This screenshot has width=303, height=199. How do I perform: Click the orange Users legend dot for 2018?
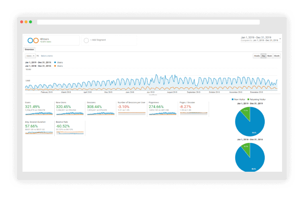click(55, 66)
